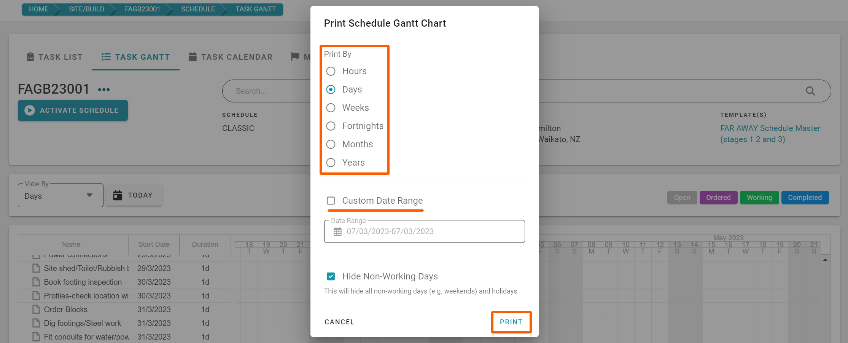Click the calendar icon in Date Range field
This screenshot has height=343, width=848.
pos(337,232)
